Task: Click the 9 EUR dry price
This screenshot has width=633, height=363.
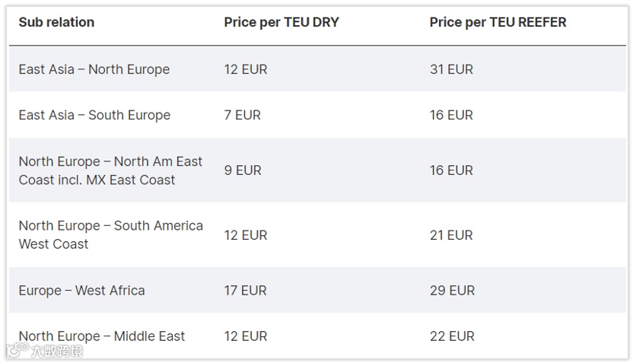Action: [x=243, y=170]
